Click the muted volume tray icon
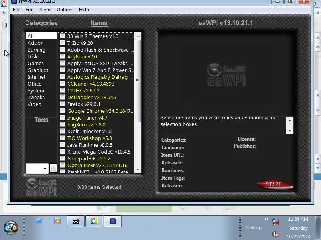Viewport: 321px width, 240px height. 276,234
